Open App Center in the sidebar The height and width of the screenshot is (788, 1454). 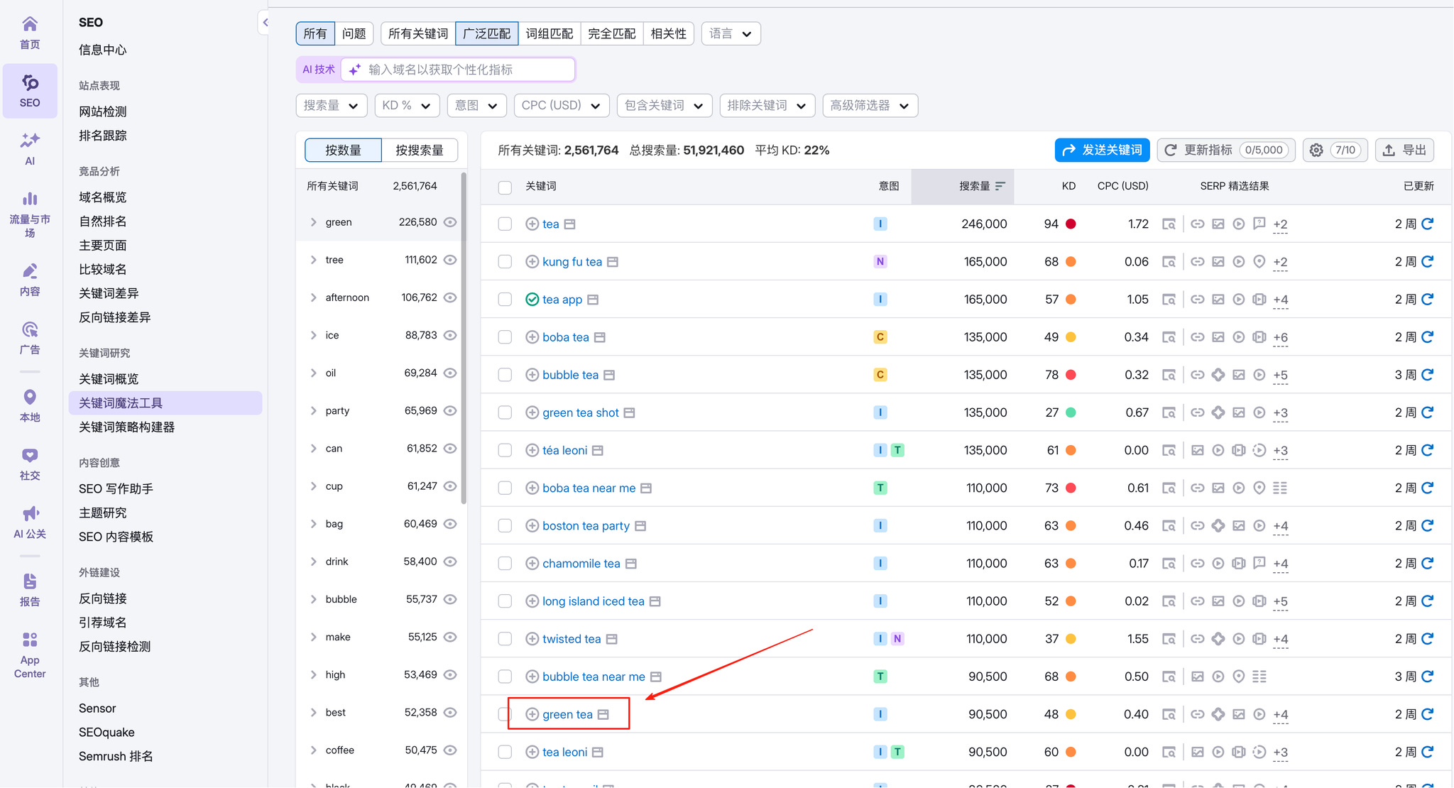pos(30,655)
